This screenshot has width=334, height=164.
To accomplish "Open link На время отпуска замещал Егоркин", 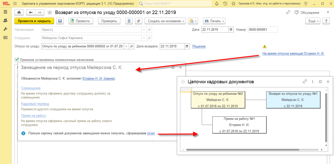I will 293,53.
